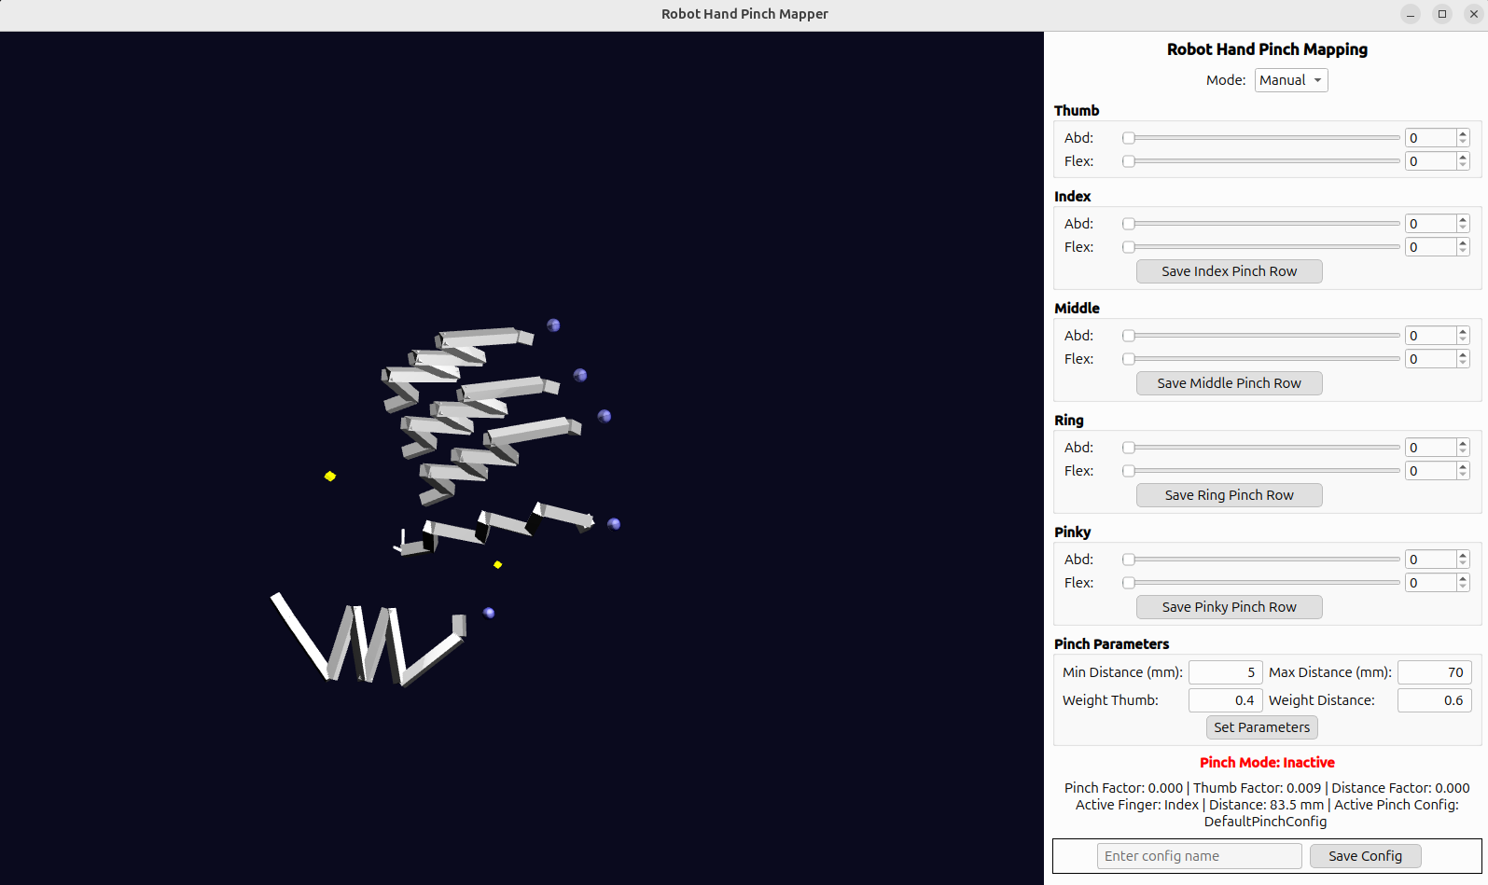Viewport: 1488px width, 885px height.
Task: Minimize the Robot Hand Pinch Mapper window
Action: point(1411,14)
